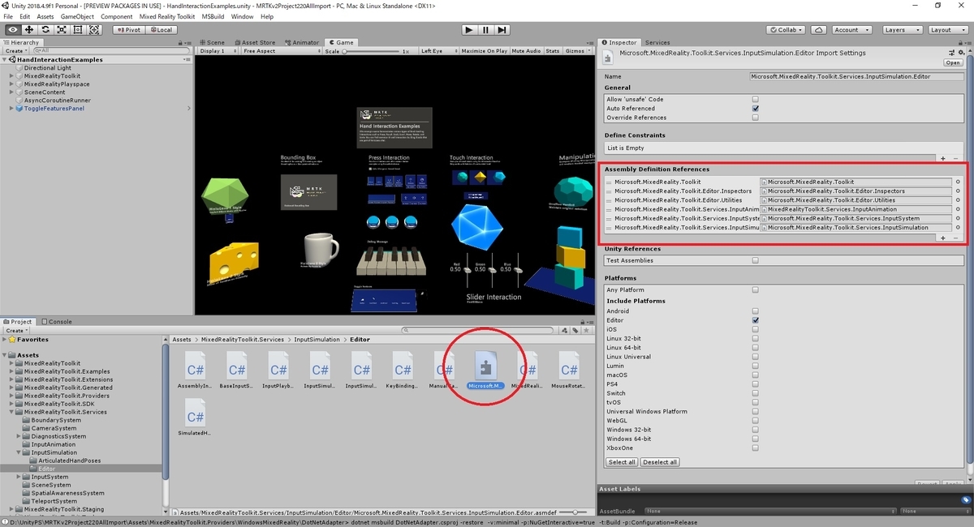Select the SimulatedH... script file
The width and height of the screenshot is (974, 527).
pyautogui.click(x=195, y=418)
